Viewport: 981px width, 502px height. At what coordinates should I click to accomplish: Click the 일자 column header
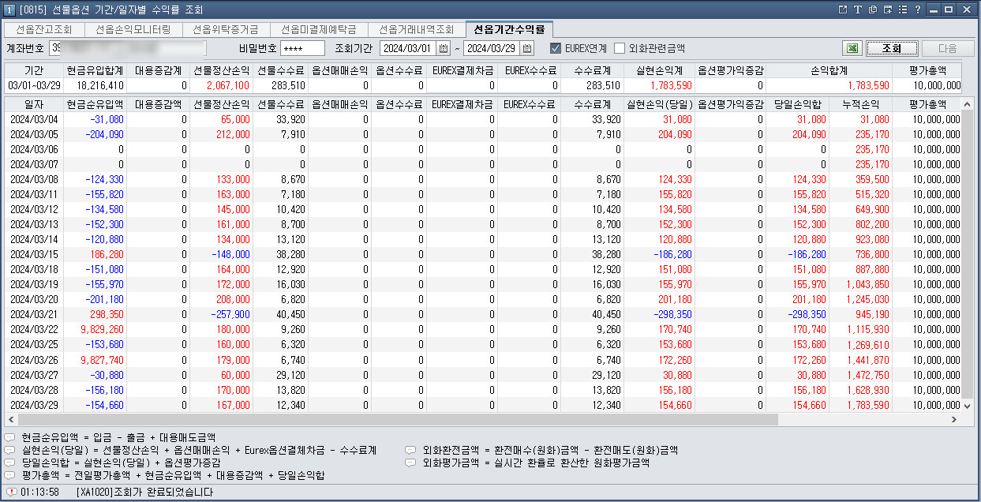33,104
